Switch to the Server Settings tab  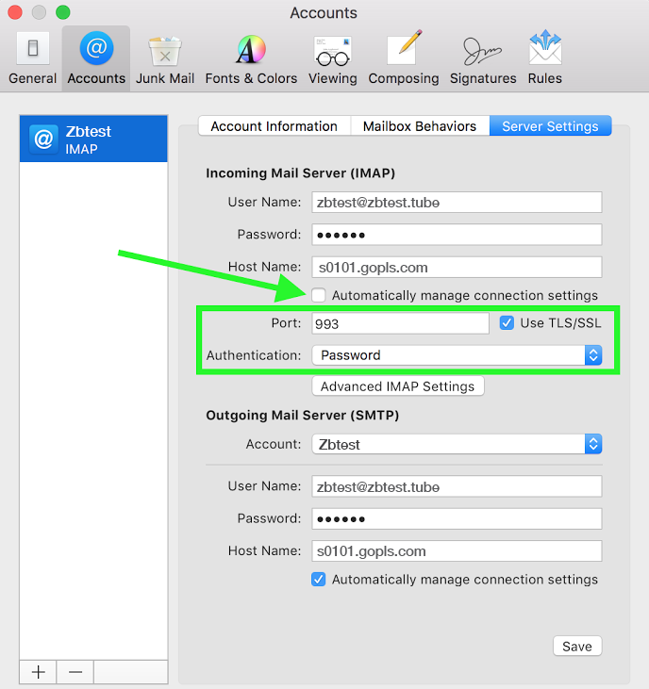(550, 126)
